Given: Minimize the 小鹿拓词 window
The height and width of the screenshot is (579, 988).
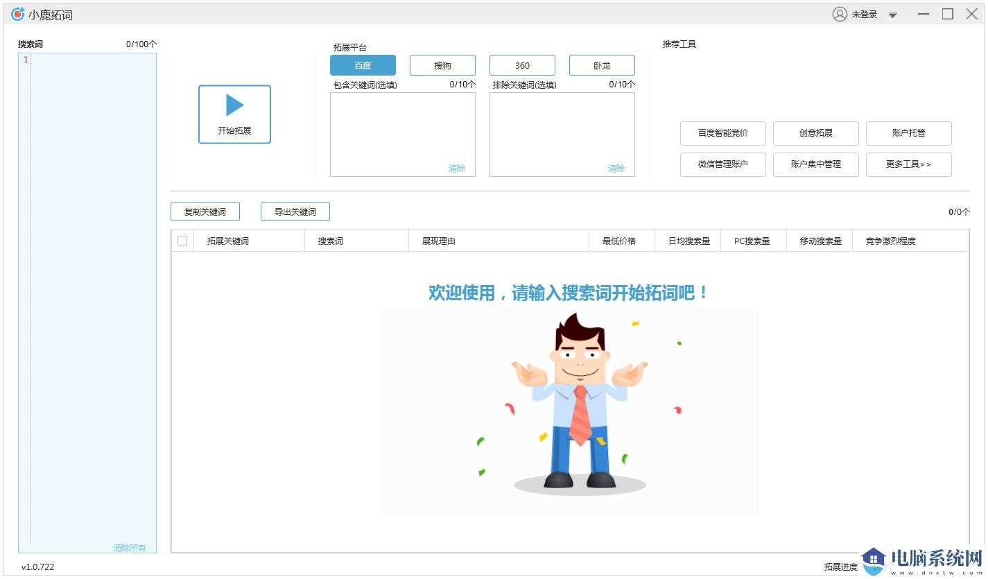Looking at the screenshot, I should [924, 14].
